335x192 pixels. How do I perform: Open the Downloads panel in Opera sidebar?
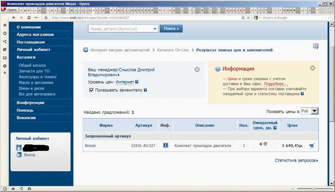5,58
